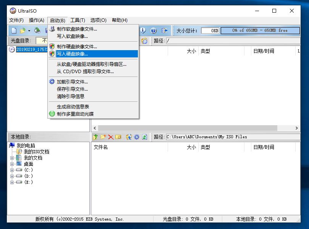Image resolution: width=309 pixels, height=229 pixels.
Task: Click the rename folder icon in local toolbar
Action: (118, 137)
